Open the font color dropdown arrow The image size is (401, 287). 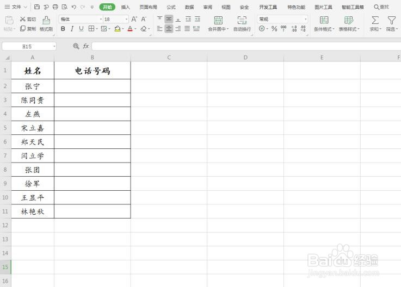135,29
